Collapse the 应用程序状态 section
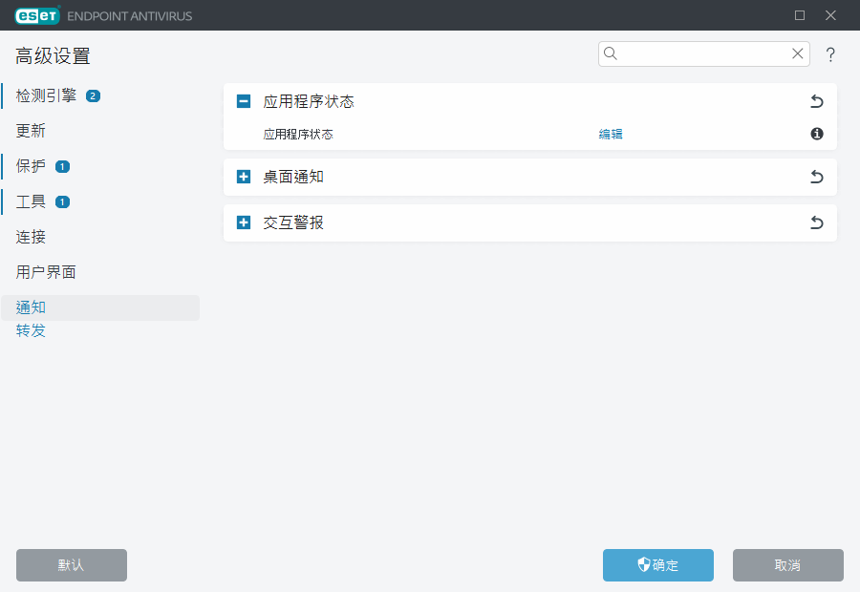860x592 pixels. [244, 101]
